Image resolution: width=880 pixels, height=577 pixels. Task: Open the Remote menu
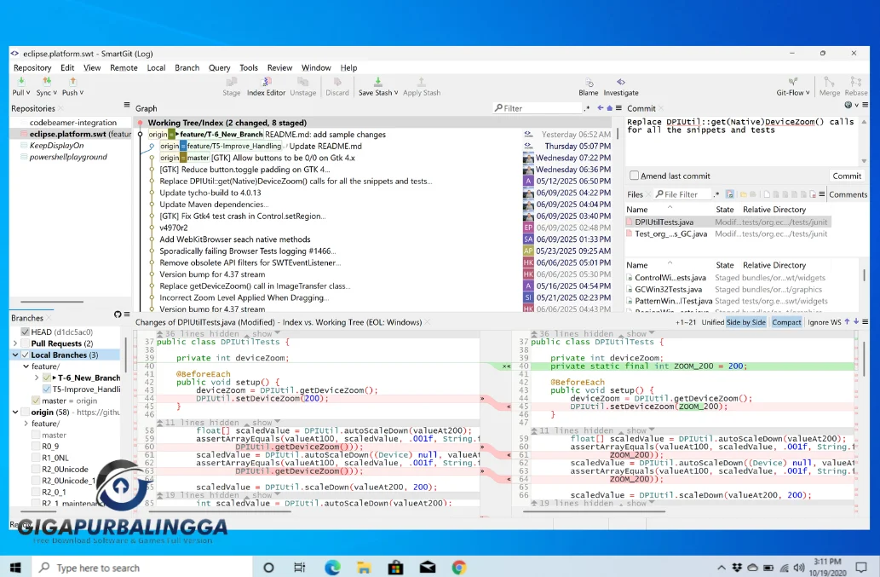point(124,67)
